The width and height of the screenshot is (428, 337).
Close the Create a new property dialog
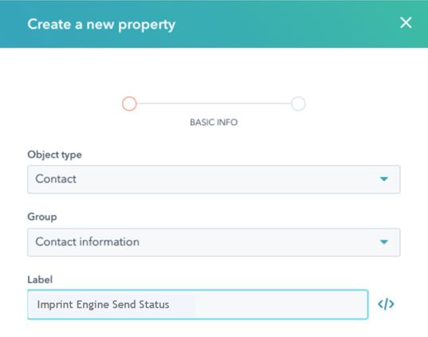point(406,22)
